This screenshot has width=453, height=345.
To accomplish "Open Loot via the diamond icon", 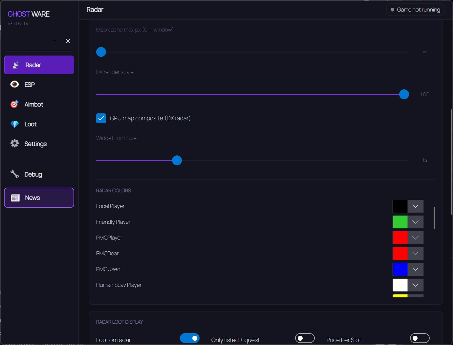I will [14, 124].
